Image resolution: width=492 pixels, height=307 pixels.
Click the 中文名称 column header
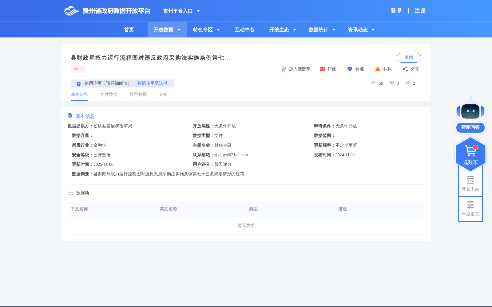pos(79,209)
